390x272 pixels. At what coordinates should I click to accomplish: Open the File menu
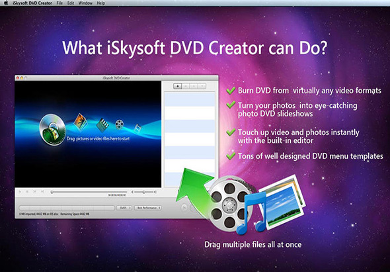click(59, 3)
